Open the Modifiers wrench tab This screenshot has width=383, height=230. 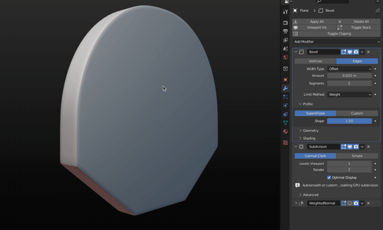pyautogui.click(x=285, y=88)
